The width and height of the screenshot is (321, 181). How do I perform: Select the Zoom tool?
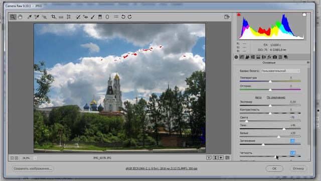pyautogui.click(x=13, y=17)
